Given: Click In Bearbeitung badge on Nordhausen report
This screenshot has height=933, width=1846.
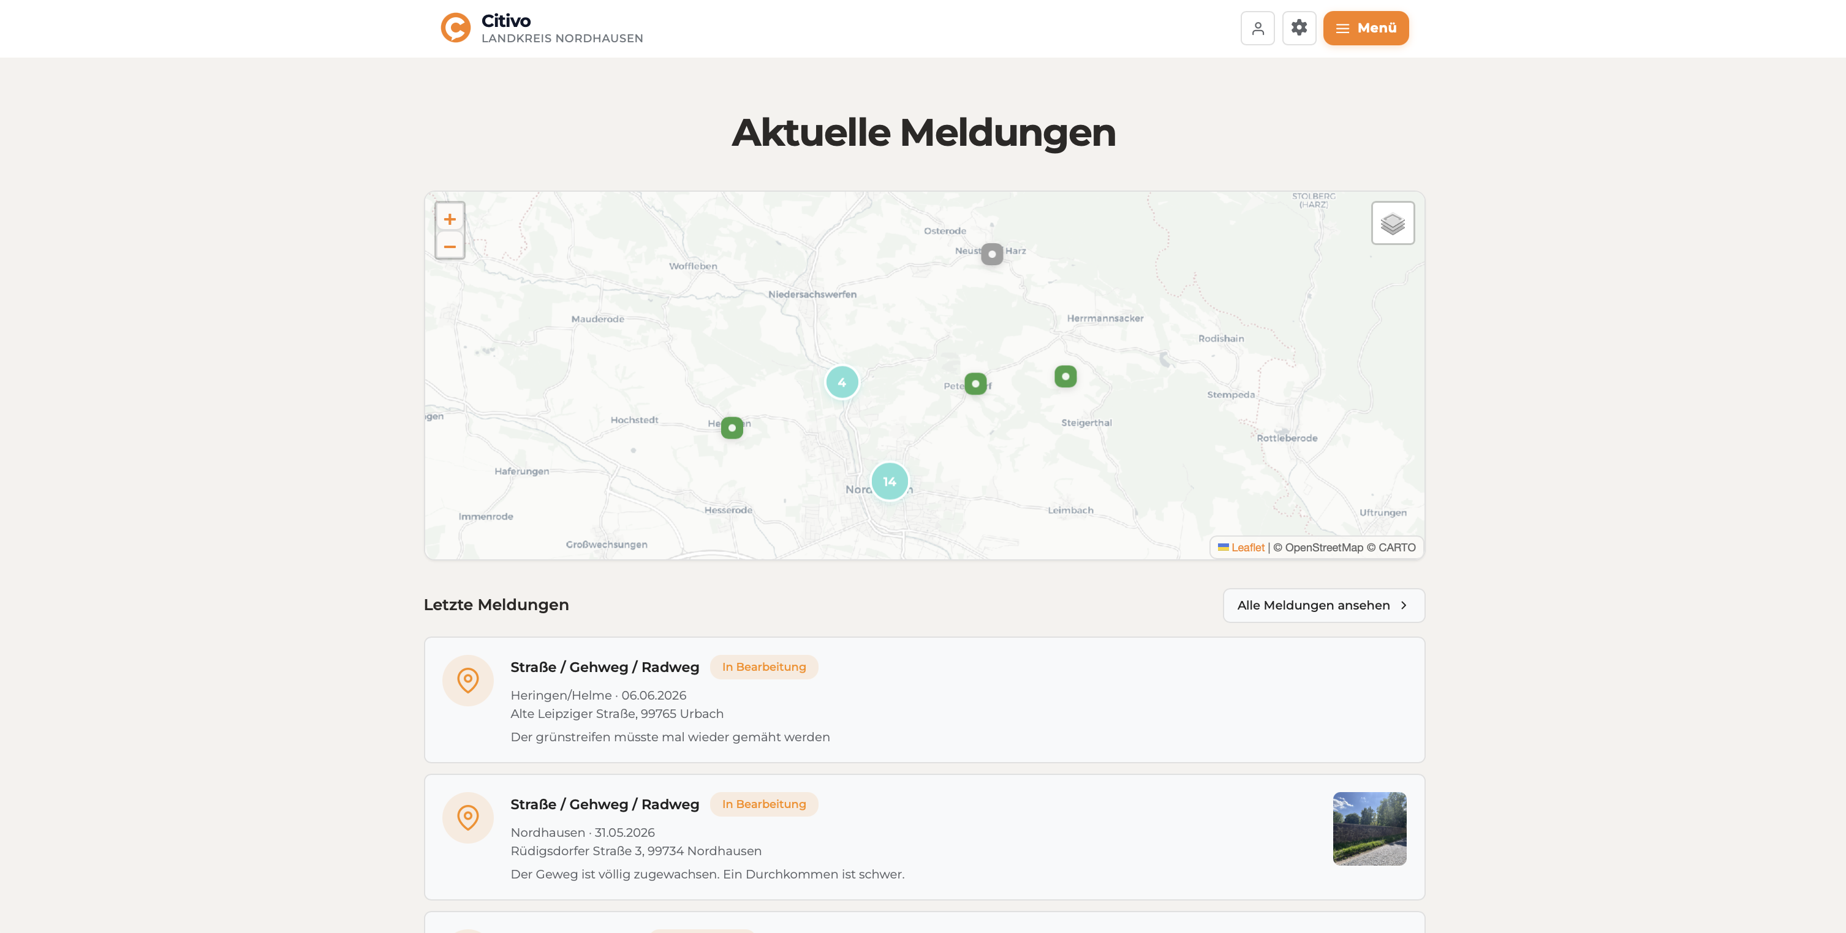Looking at the screenshot, I should click(764, 805).
